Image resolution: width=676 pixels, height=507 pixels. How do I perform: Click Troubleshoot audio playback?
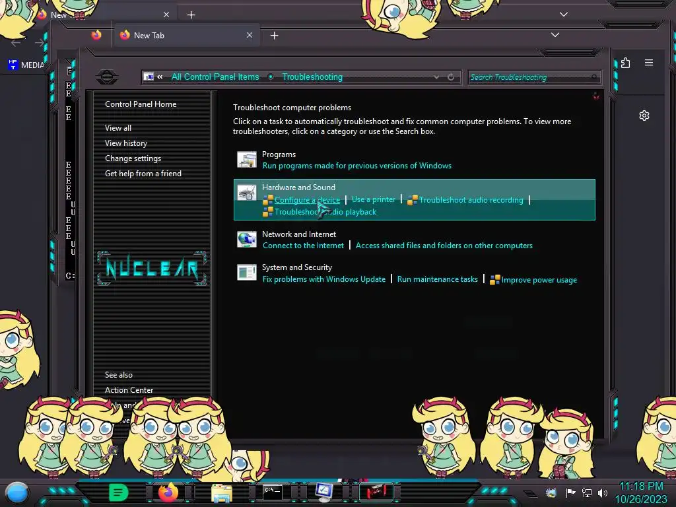click(x=325, y=212)
